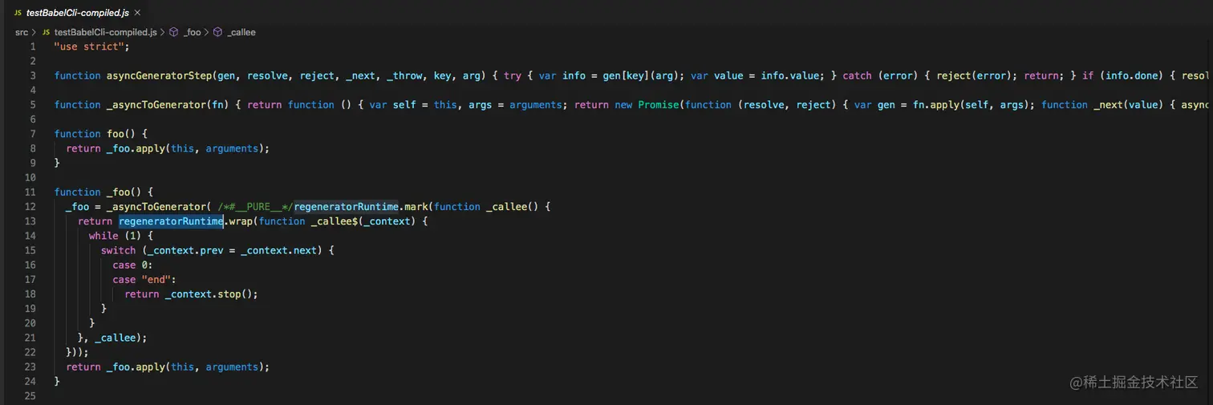Click the /*#__PURE__*/ comment on line 12
The image size is (1213, 405).
point(254,206)
